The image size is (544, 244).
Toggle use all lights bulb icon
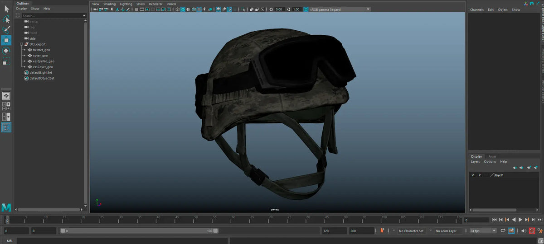[205, 9]
